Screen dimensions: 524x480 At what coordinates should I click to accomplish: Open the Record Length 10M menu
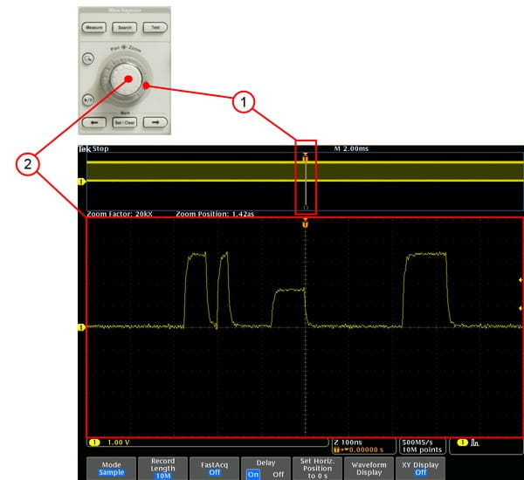click(x=162, y=469)
